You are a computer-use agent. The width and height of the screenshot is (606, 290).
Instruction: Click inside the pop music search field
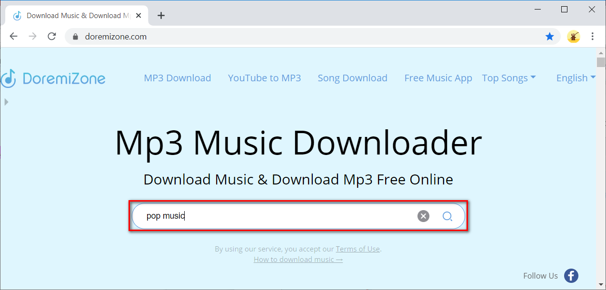[x=276, y=216]
